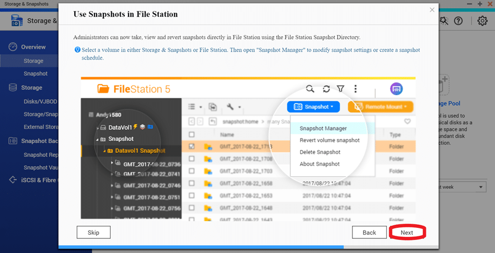Click the Overview gauge icon in the sidebar
Screen dimensions: 495x253
(13, 47)
